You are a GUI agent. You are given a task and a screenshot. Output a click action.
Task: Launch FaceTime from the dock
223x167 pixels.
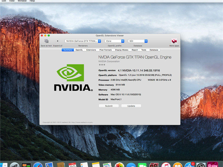click(x=142, y=165)
